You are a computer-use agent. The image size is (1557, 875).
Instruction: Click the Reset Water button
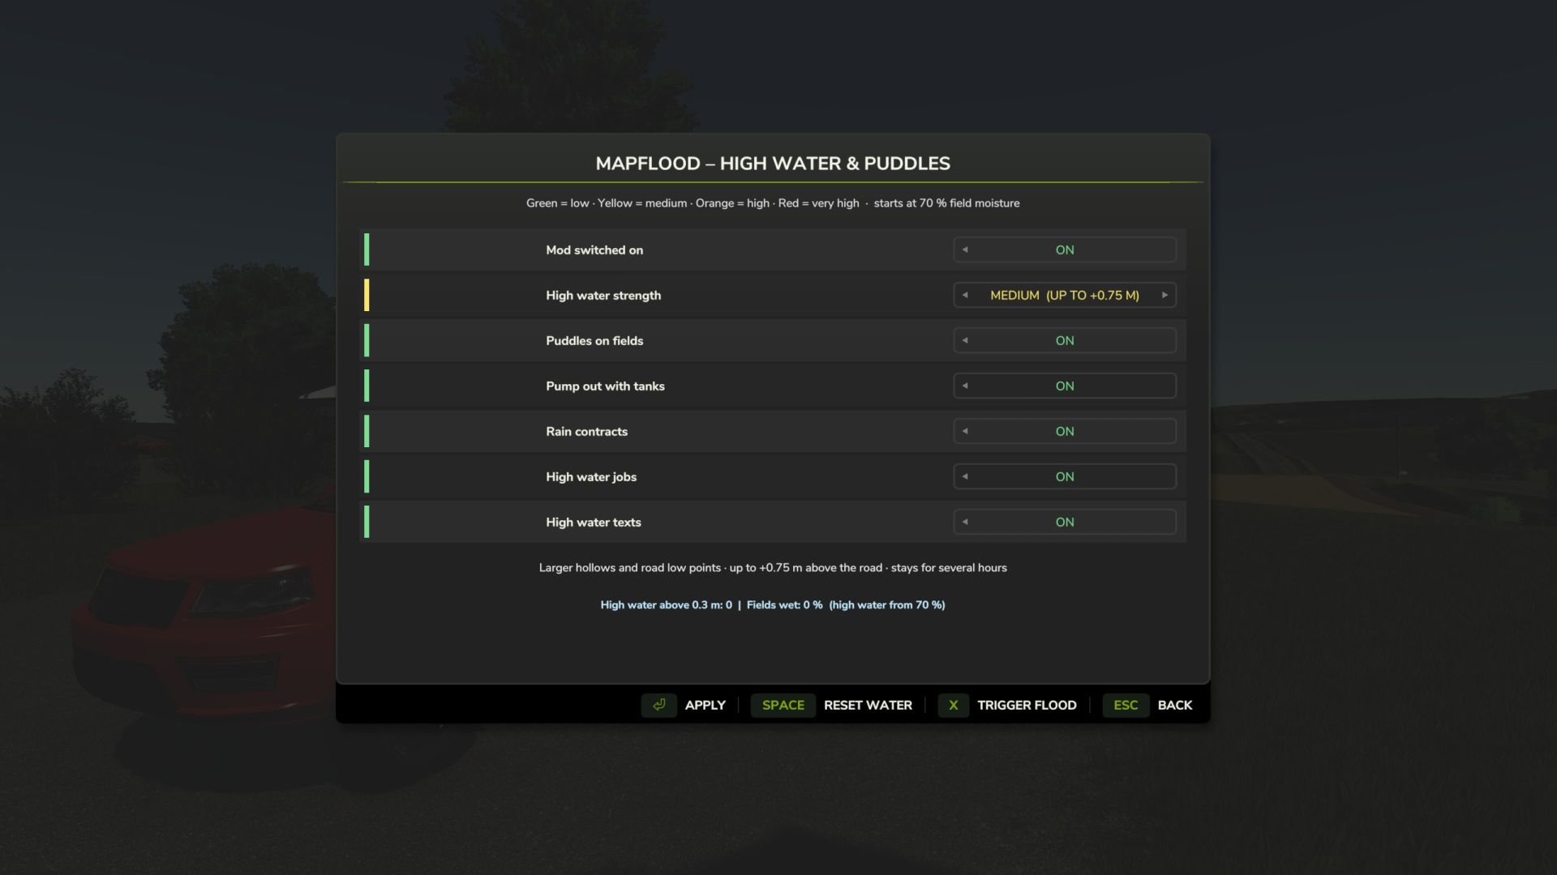coord(868,705)
